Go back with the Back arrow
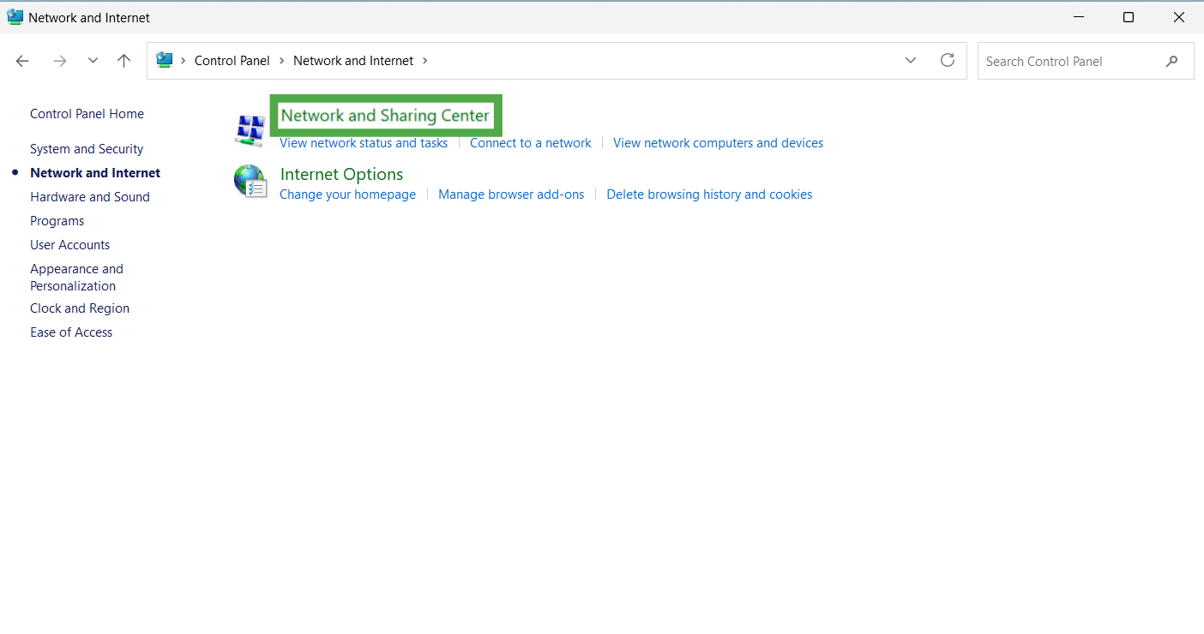This screenshot has height=634, width=1204. (x=22, y=61)
